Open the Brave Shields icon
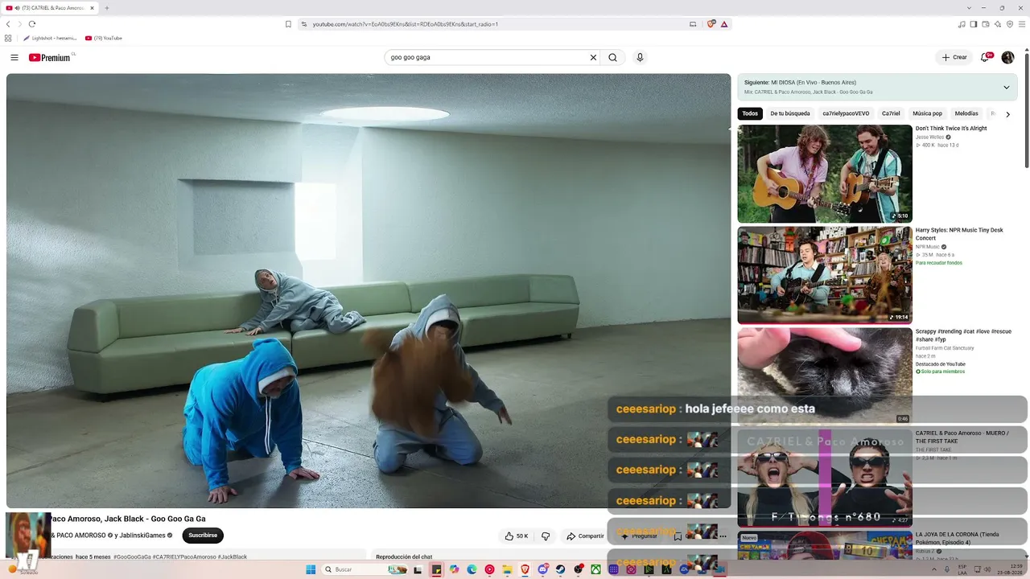 coord(711,24)
